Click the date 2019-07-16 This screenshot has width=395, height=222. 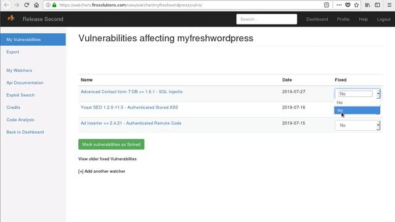click(294, 107)
